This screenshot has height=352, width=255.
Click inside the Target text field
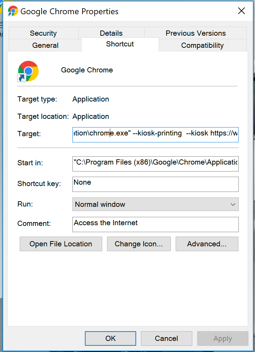coord(155,134)
